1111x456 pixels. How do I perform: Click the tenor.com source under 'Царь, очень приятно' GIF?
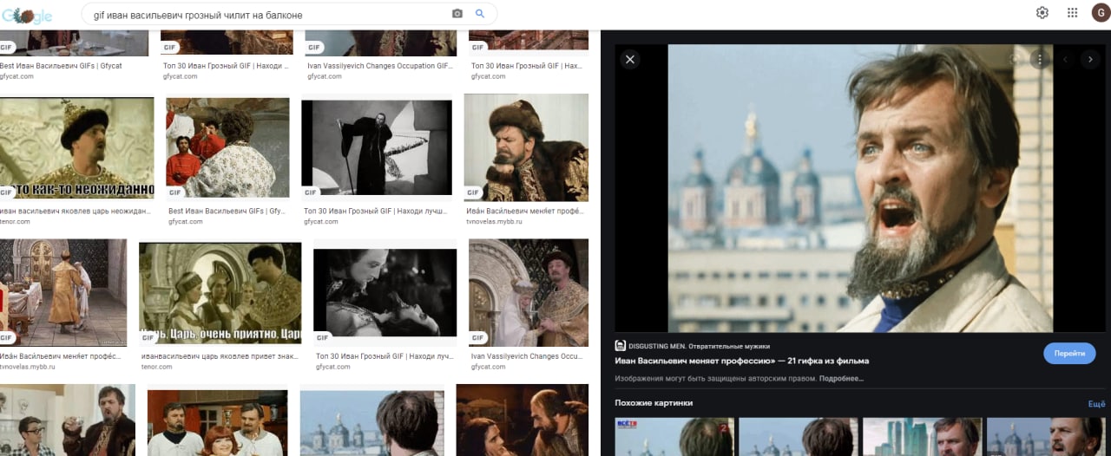click(156, 367)
